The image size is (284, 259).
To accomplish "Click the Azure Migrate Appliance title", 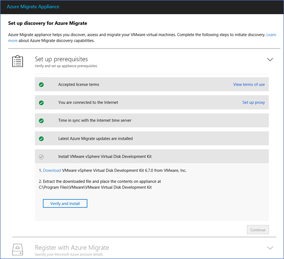I will tap(33, 7).
